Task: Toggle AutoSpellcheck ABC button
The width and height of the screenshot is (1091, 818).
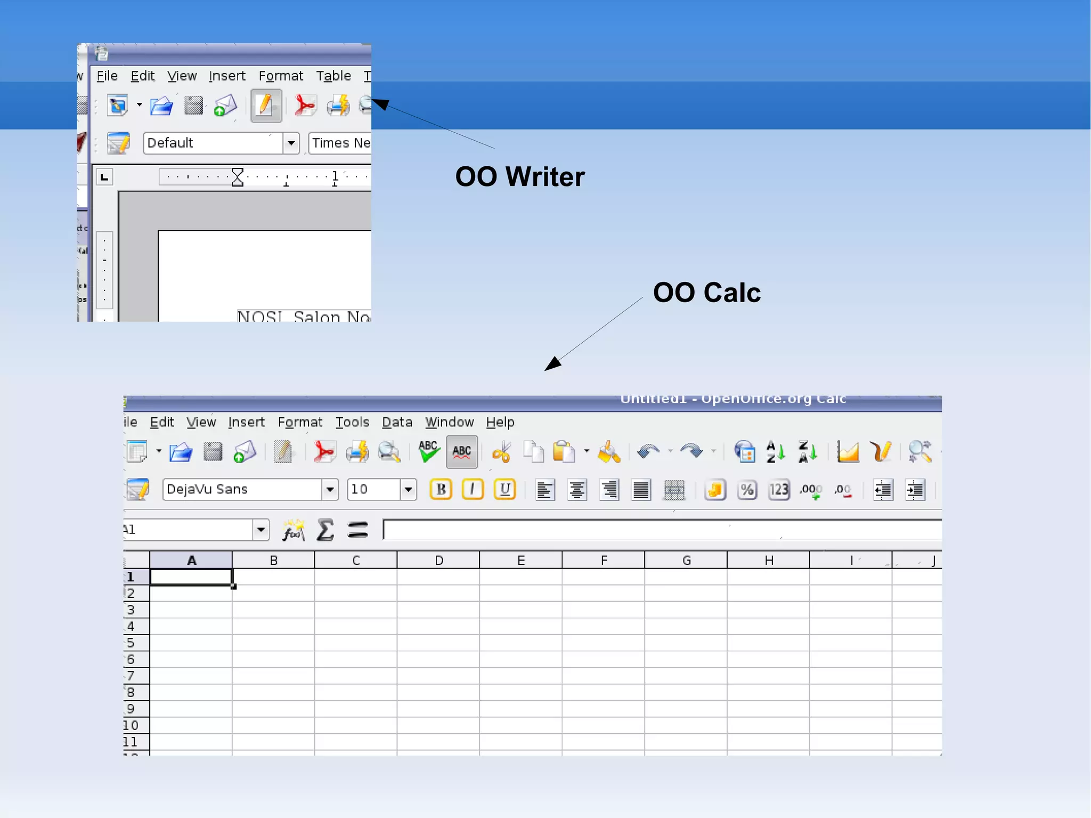Action: point(462,452)
